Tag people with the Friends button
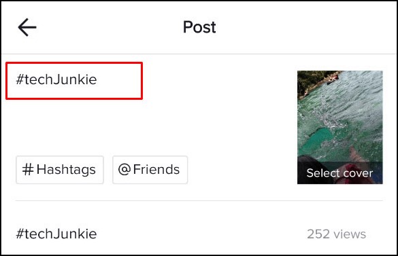Viewport: 398px width, 256px height. [x=150, y=170]
